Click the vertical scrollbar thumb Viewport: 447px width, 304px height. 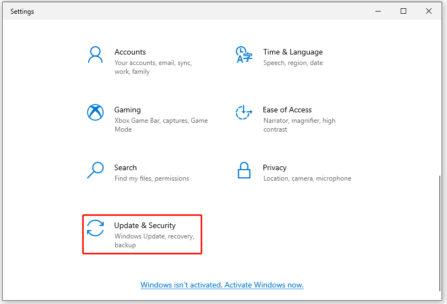pos(440,234)
